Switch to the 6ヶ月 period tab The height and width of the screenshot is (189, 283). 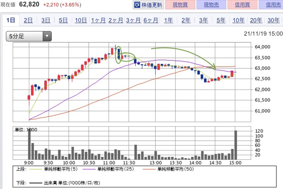(151, 20)
